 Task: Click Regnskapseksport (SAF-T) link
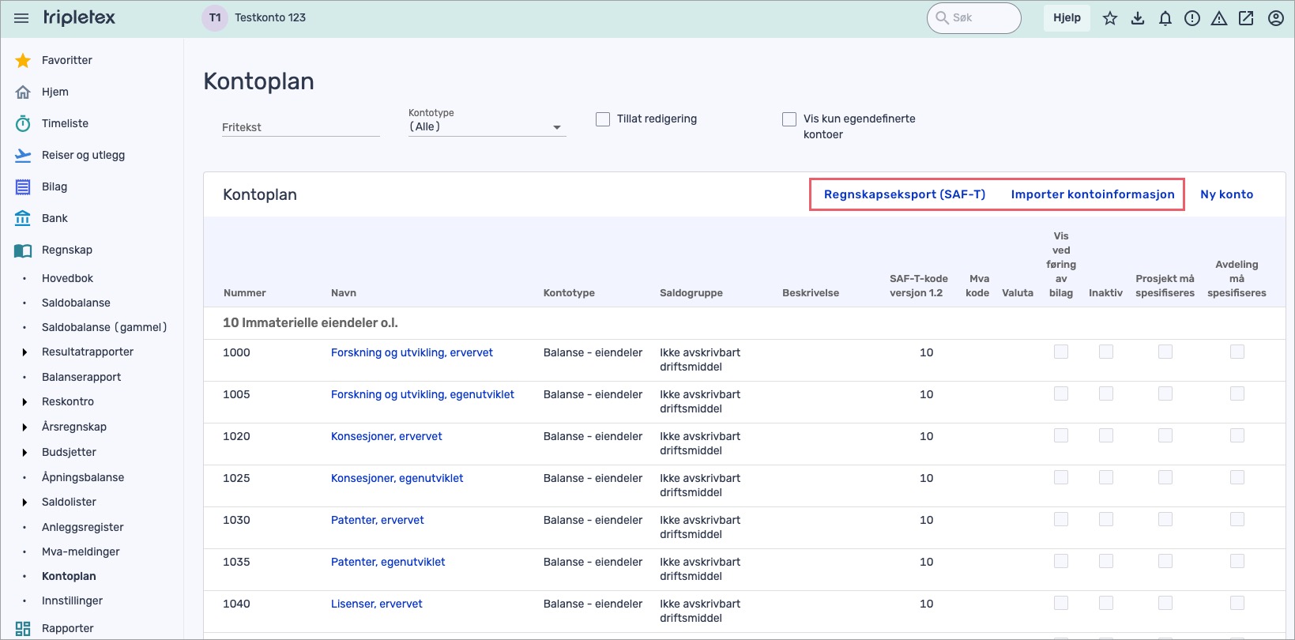(x=905, y=194)
